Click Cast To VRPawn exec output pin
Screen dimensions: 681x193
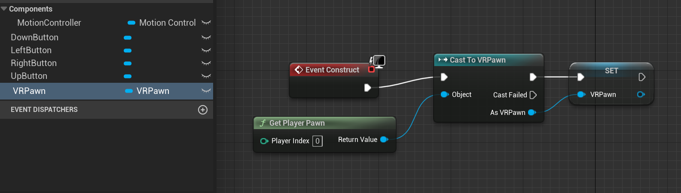(533, 77)
